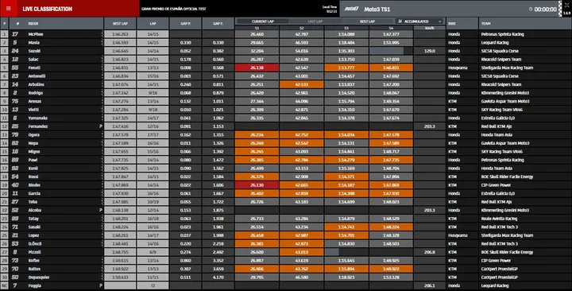Switch to the Best Lap sector tab

tap(367, 21)
